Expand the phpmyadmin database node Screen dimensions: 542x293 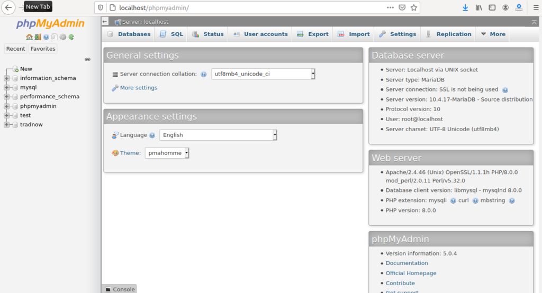tap(6, 106)
